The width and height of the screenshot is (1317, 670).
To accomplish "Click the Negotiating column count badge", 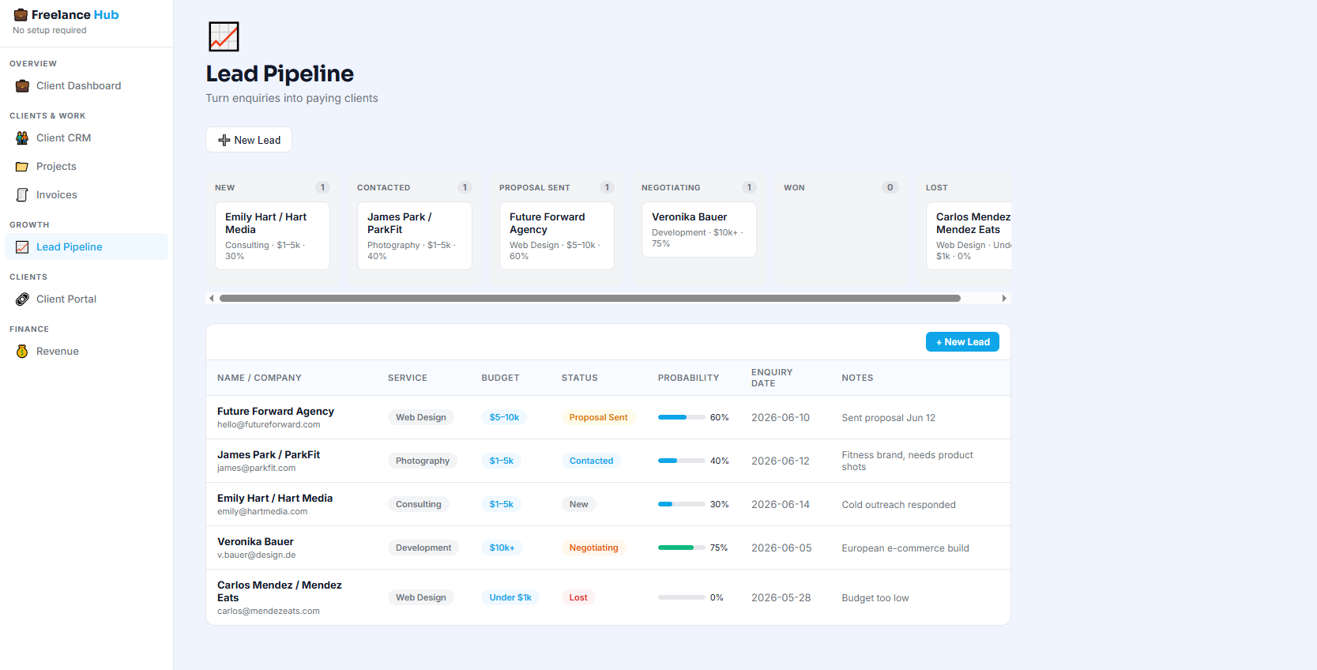I will (x=749, y=188).
